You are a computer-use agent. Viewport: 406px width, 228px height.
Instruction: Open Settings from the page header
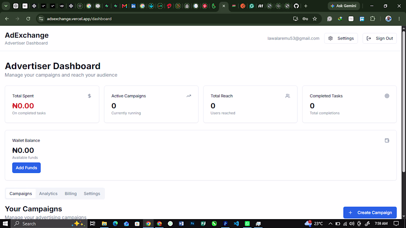[x=341, y=38]
